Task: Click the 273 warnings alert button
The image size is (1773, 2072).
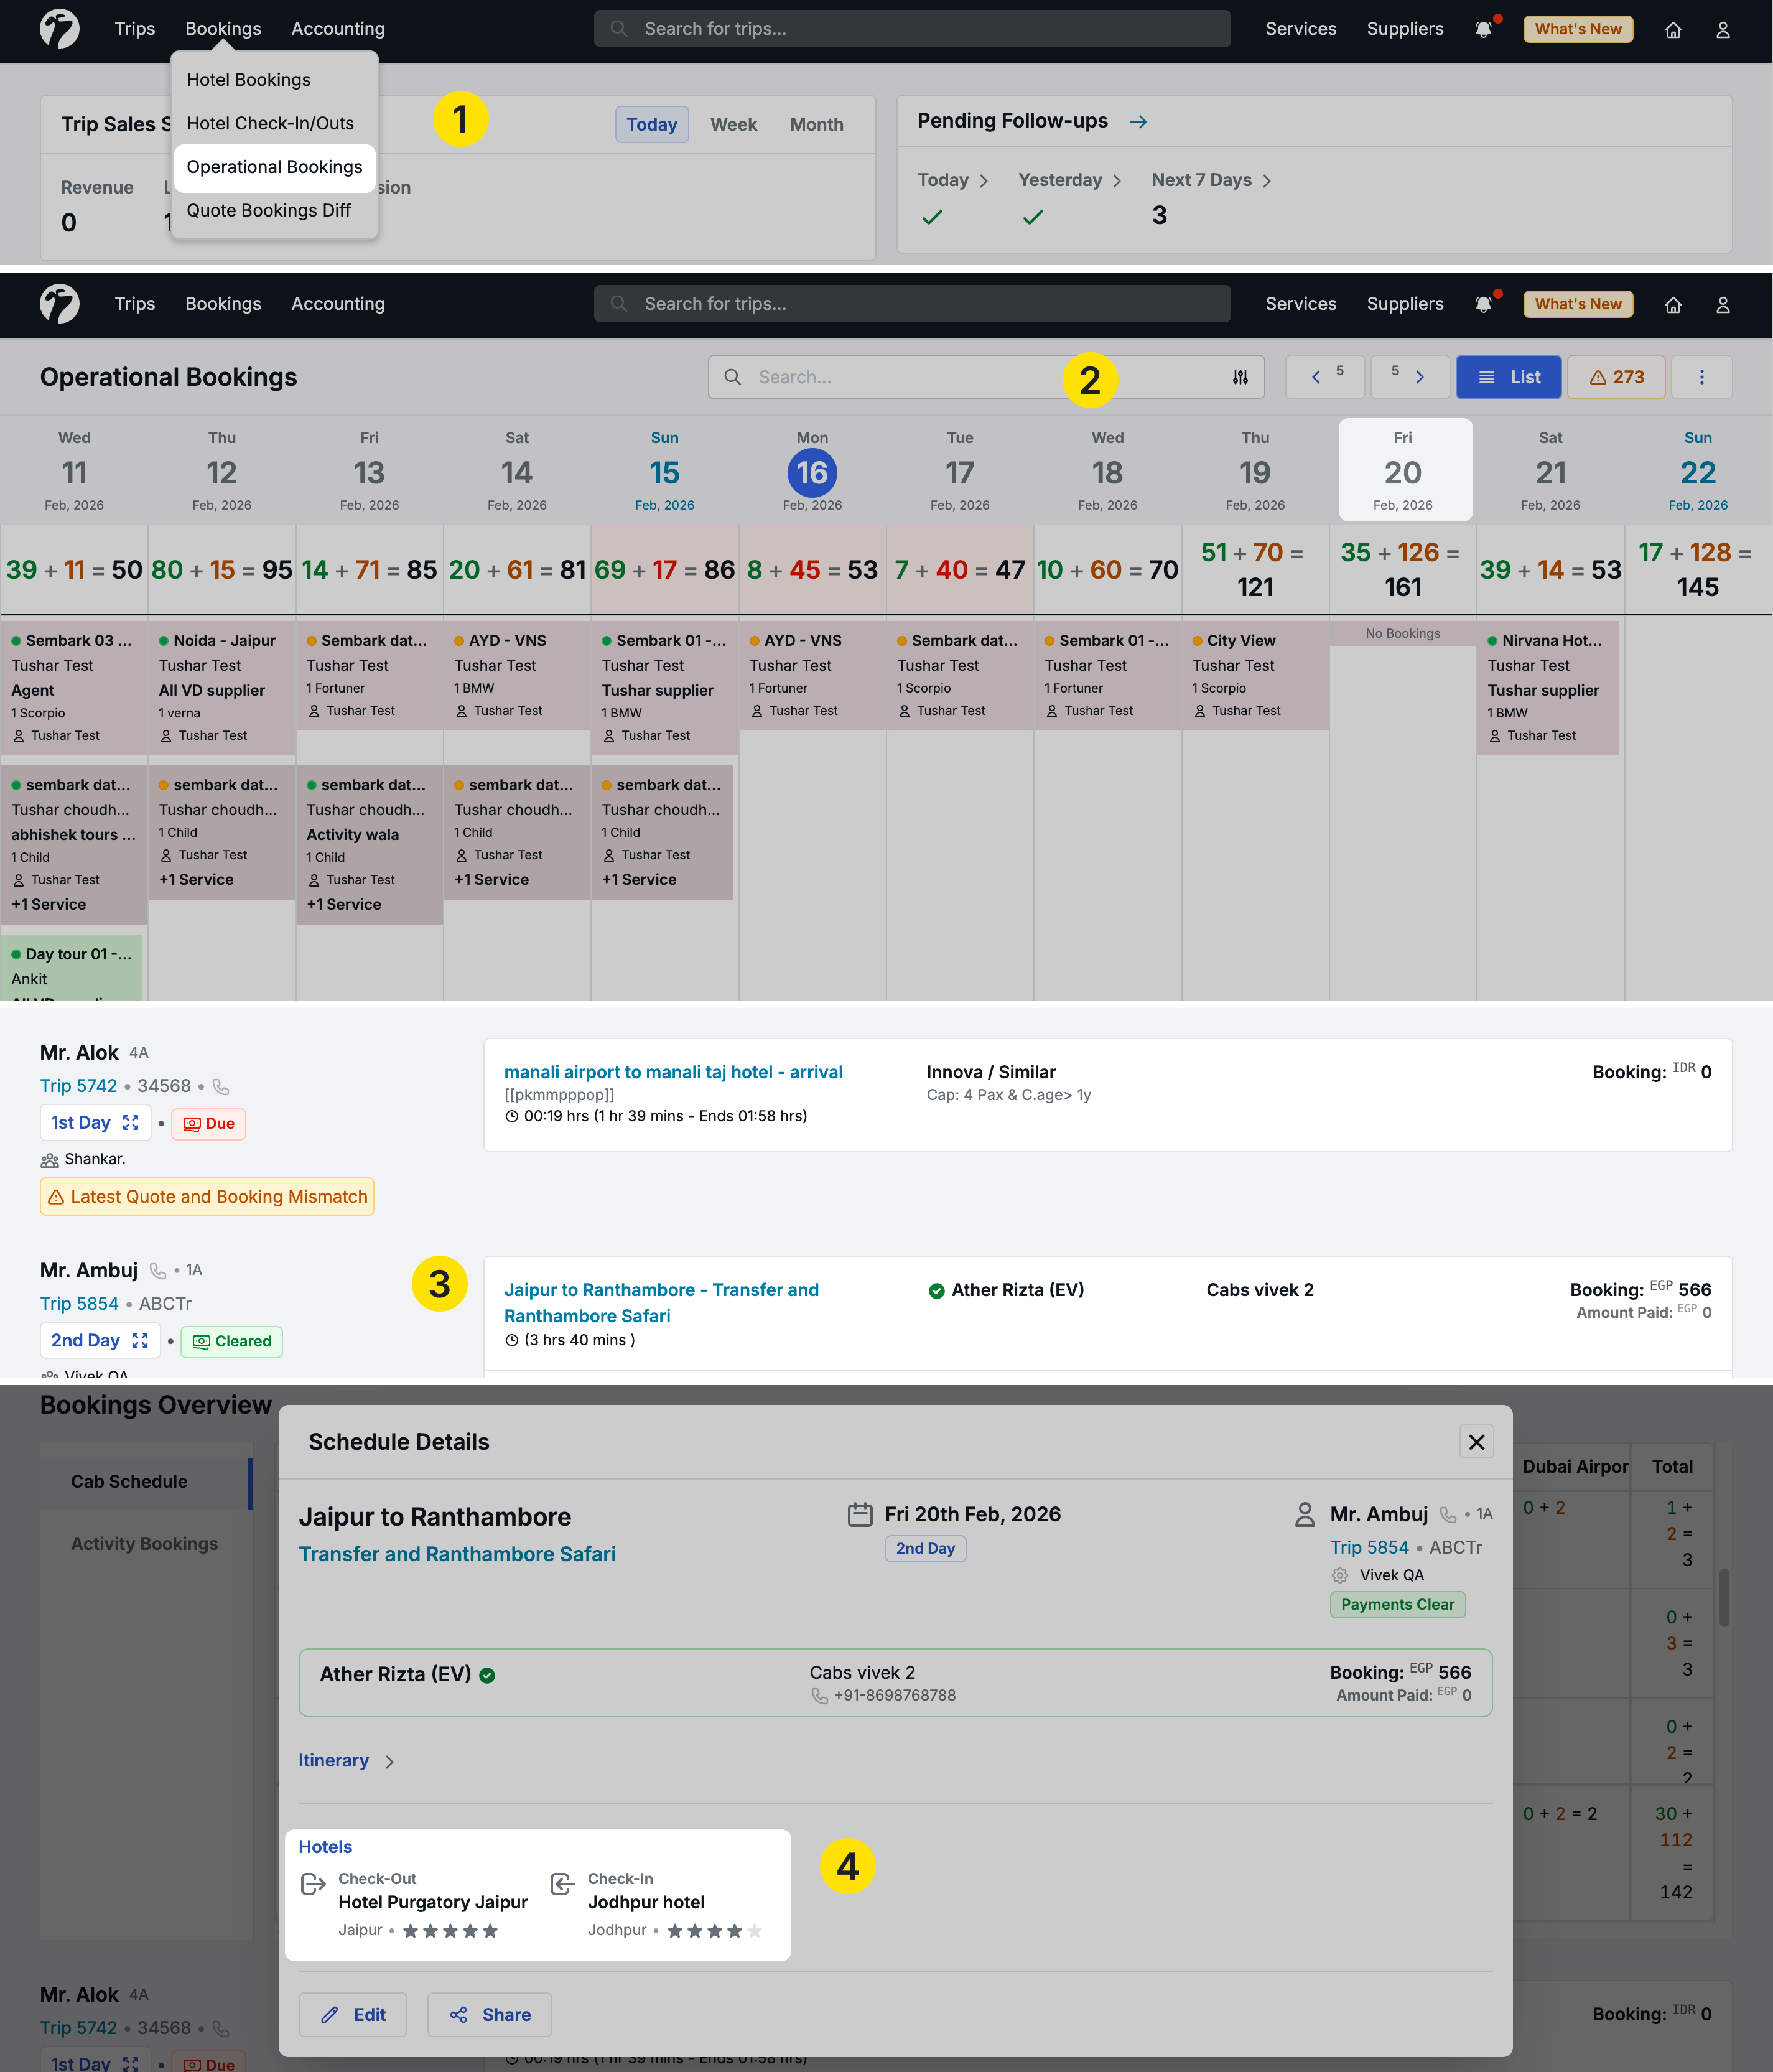Action: pos(1616,377)
